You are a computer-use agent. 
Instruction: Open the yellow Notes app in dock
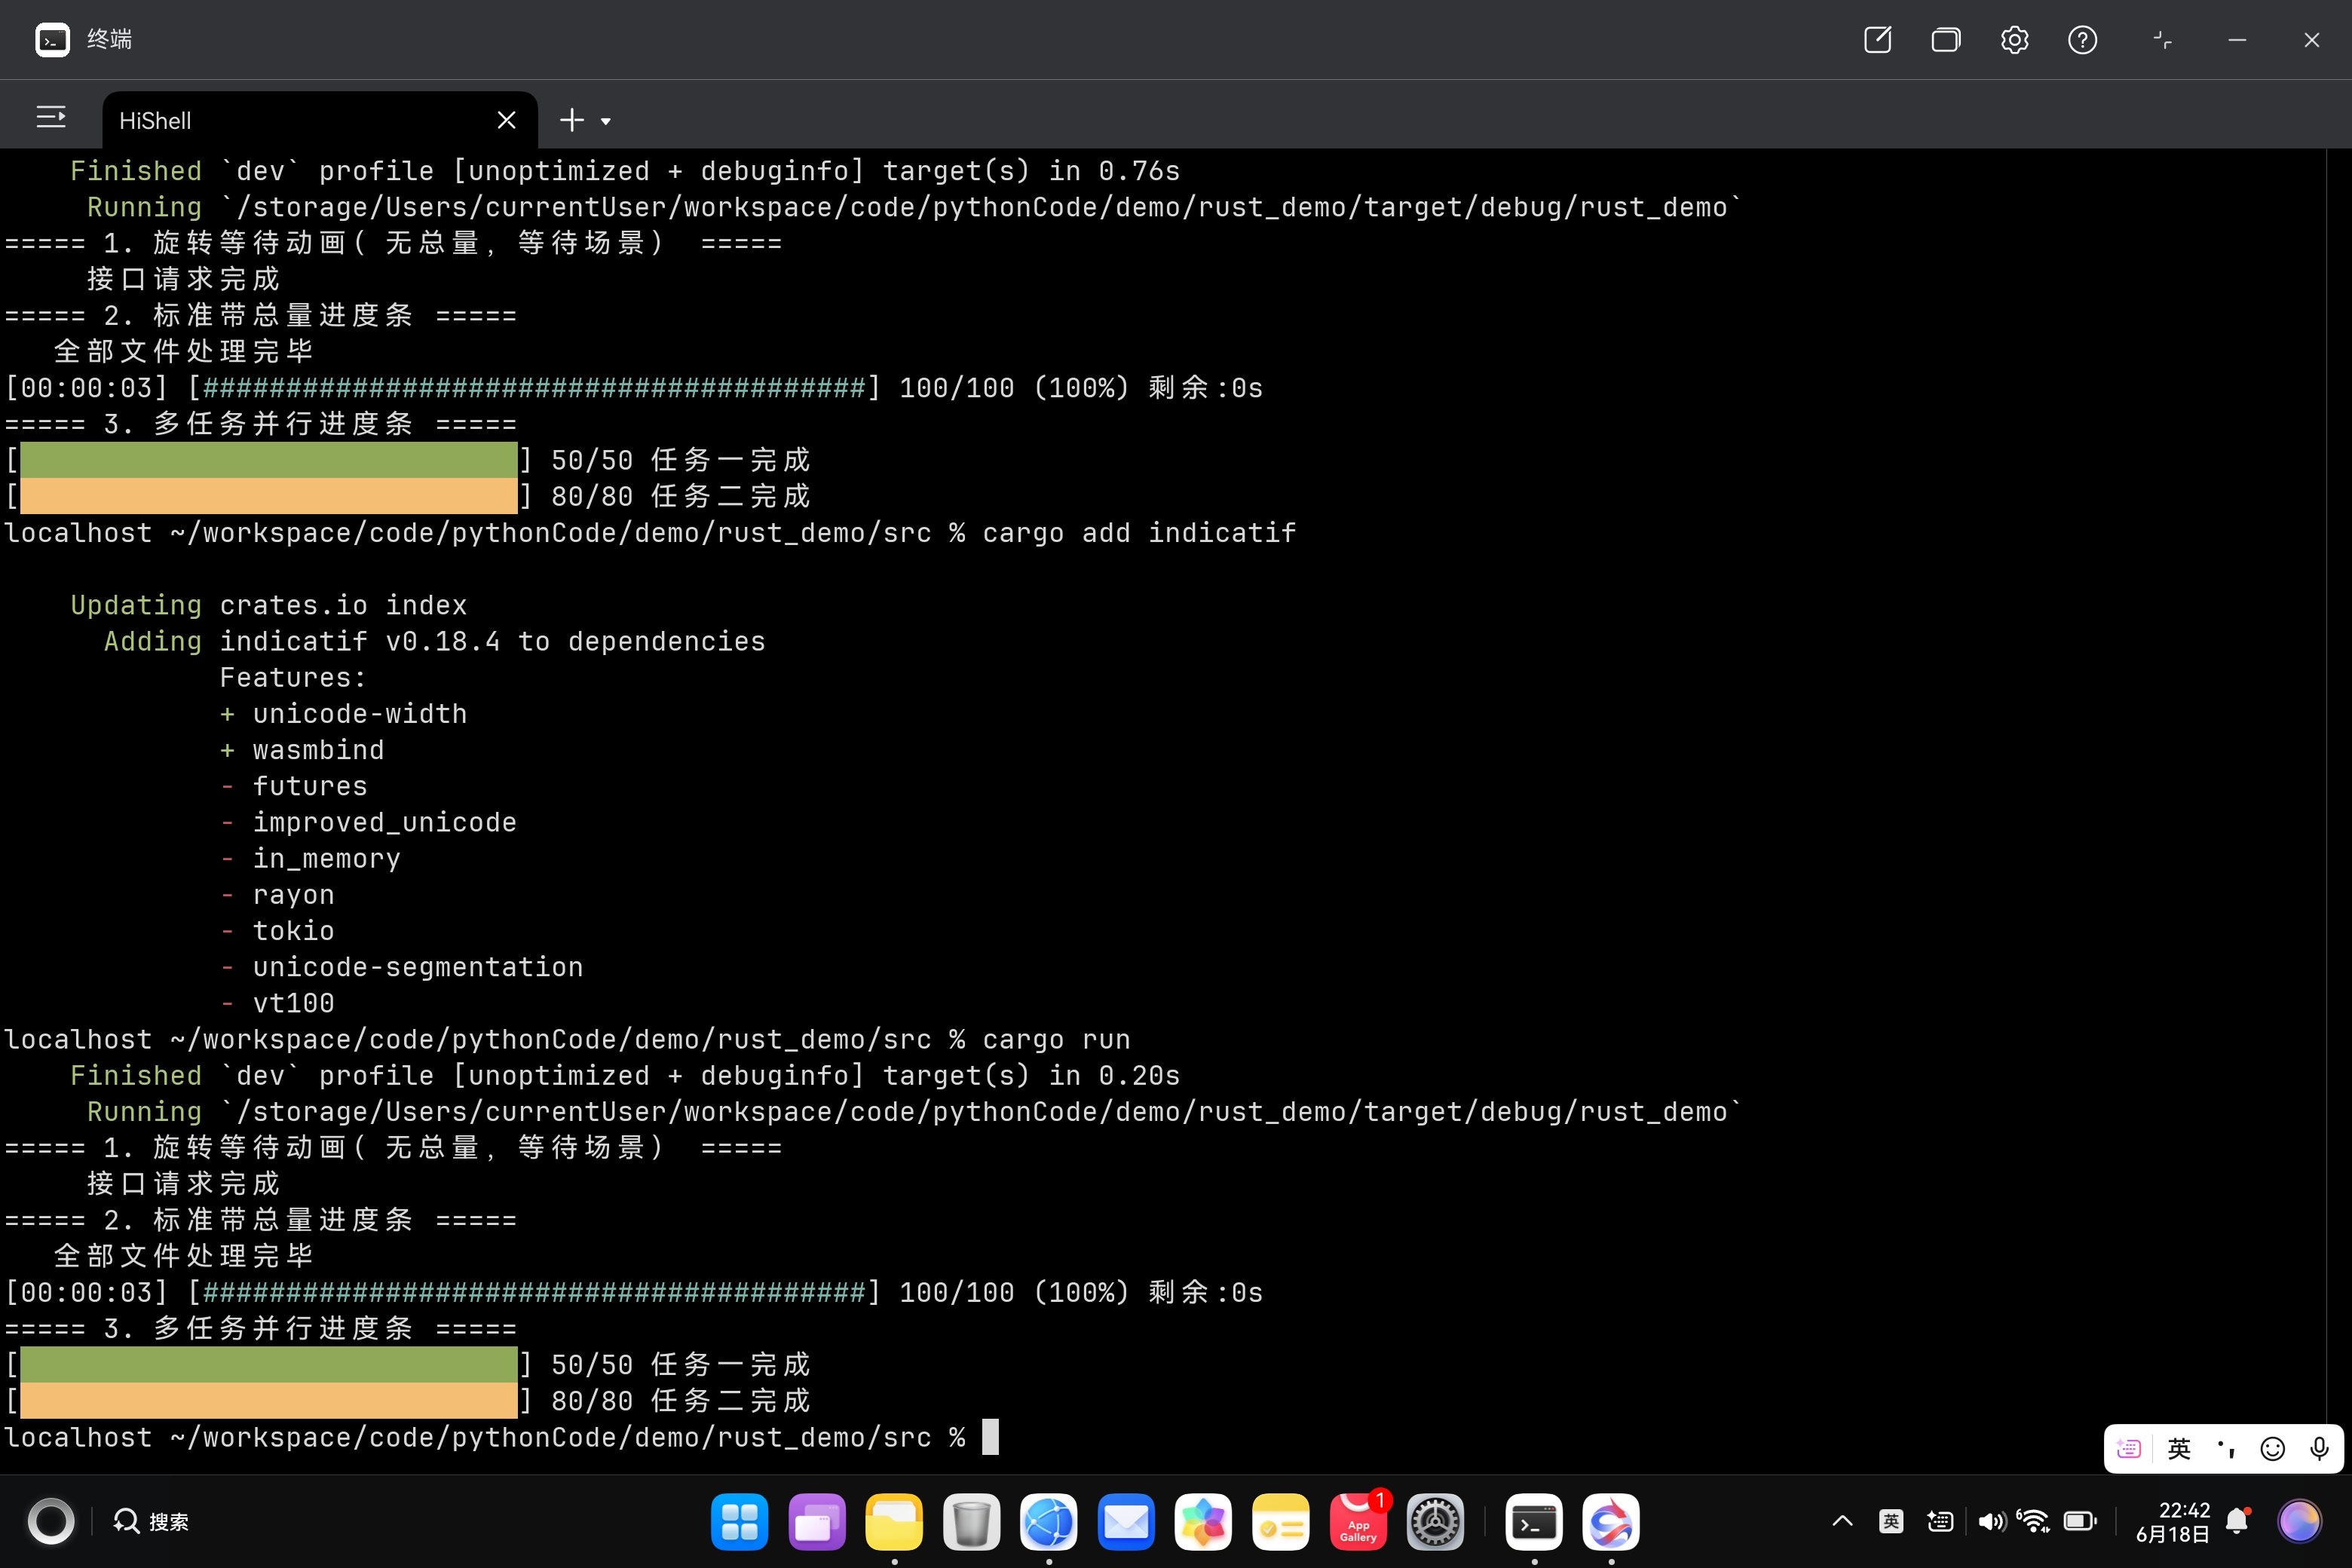click(1280, 1522)
